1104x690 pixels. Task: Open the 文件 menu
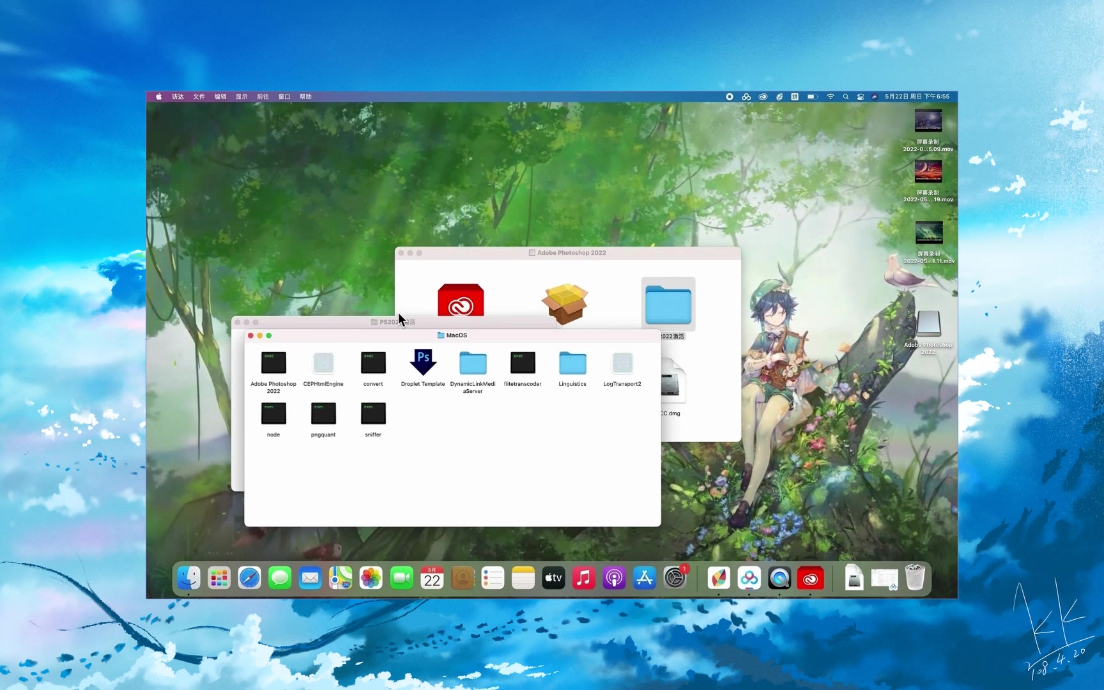click(199, 96)
